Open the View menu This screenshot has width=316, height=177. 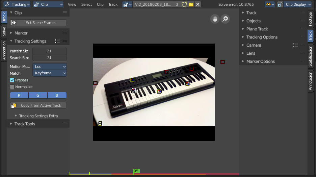click(x=72, y=4)
